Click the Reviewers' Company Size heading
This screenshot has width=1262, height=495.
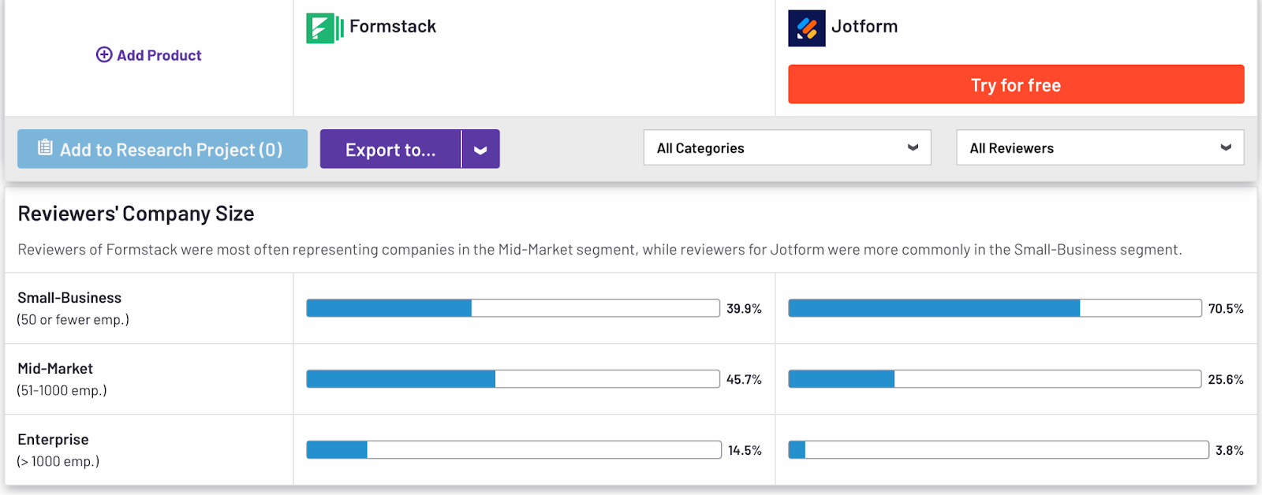[x=136, y=214]
